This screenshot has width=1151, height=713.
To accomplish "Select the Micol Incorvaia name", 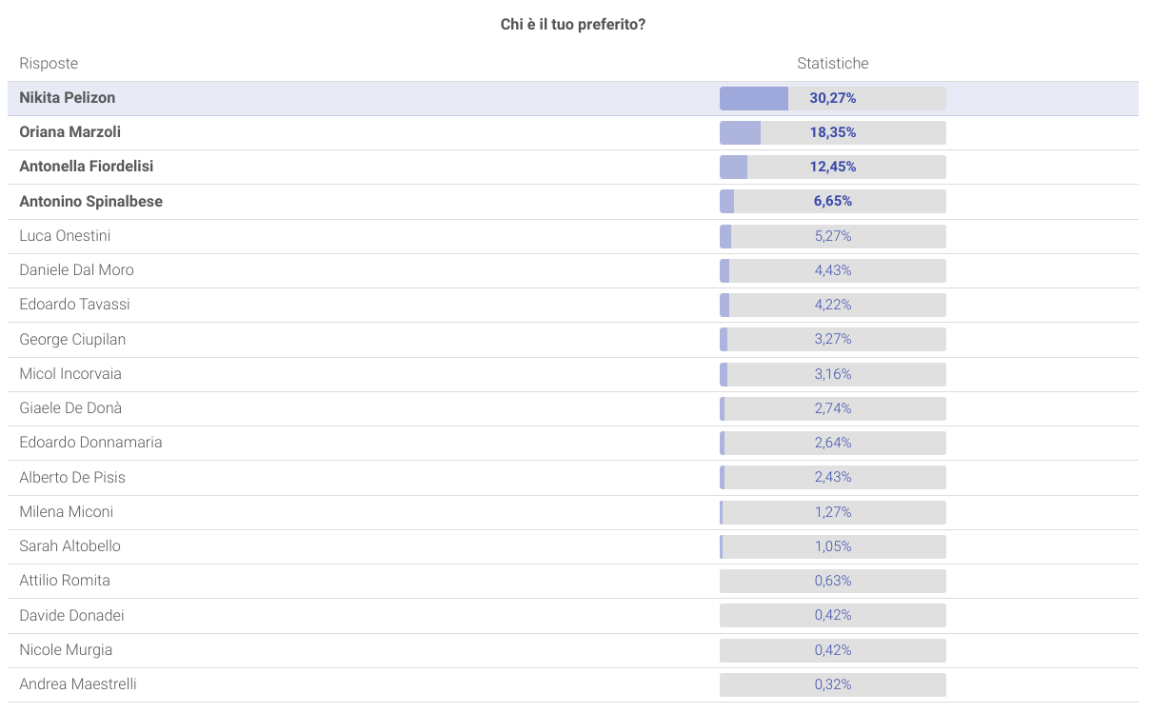I will [x=70, y=374].
